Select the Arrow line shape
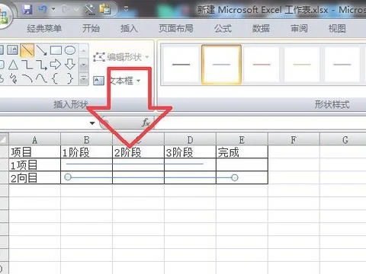This screenshot has height=274, width=366. coord(41,50)
